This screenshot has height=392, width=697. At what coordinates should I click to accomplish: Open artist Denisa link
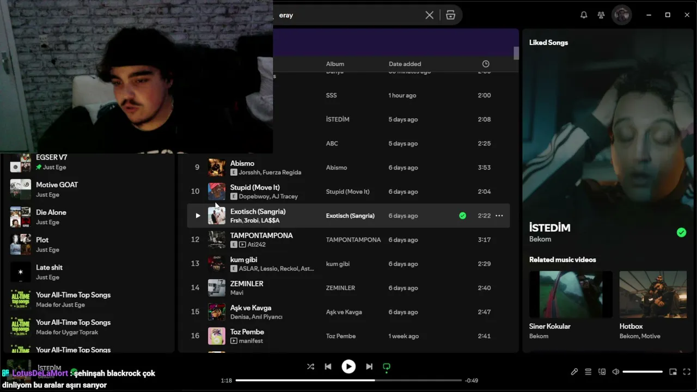[x=240, y=317]
